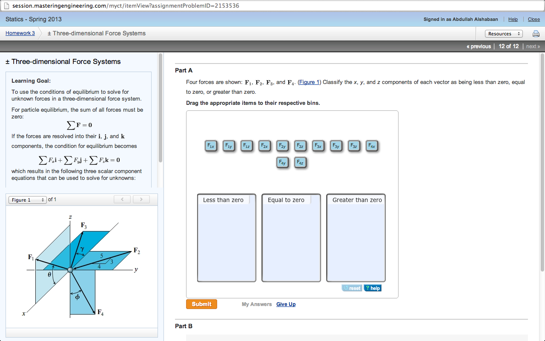Open the Figure 1 selector dropdown
545x341 pixels.
pos(27,200)
